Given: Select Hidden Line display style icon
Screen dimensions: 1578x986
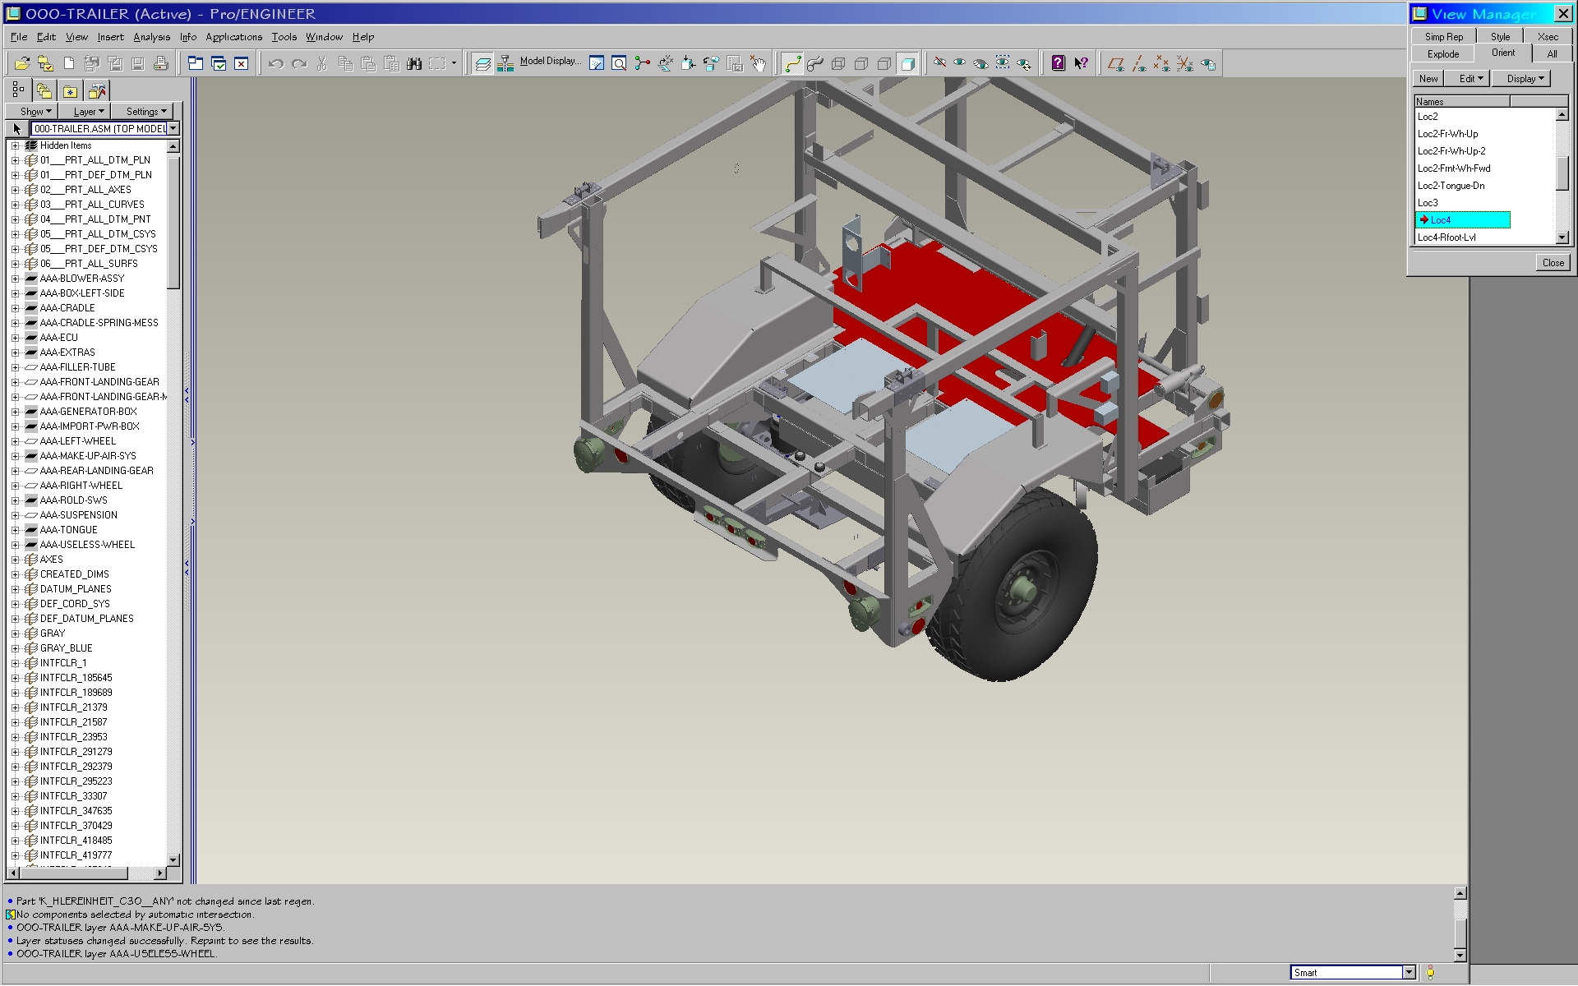Looking at the screenshot, I should tap(861, 63).
